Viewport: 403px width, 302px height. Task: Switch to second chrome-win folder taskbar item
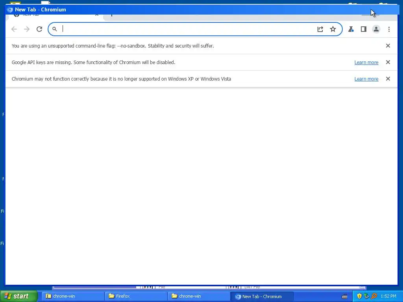click(x=199, y=296)
